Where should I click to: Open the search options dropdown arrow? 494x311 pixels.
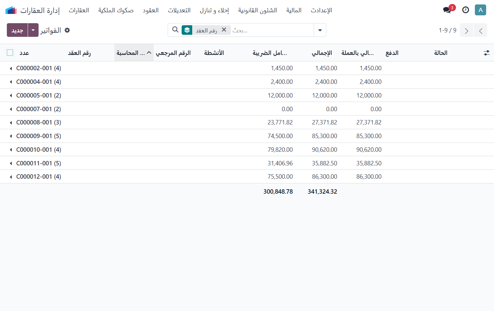pyautogui.click(x=320, y=30)
